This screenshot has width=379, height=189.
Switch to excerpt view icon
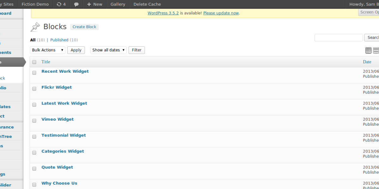pos(376,50)
